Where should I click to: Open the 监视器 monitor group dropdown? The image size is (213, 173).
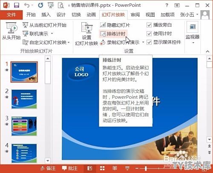193,33
